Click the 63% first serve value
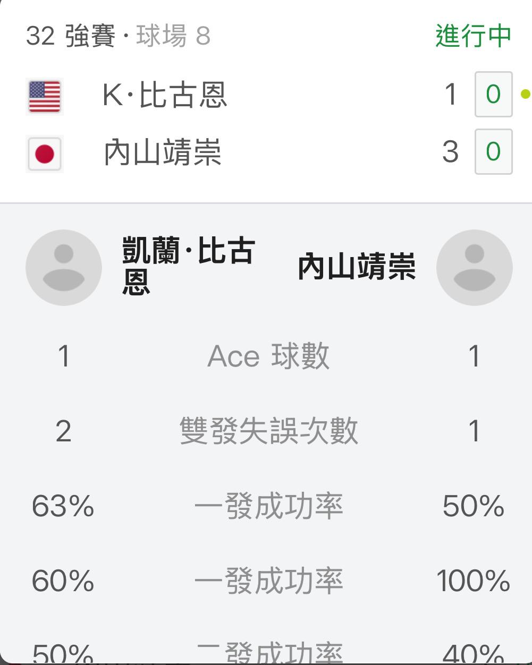 (63, 506)
